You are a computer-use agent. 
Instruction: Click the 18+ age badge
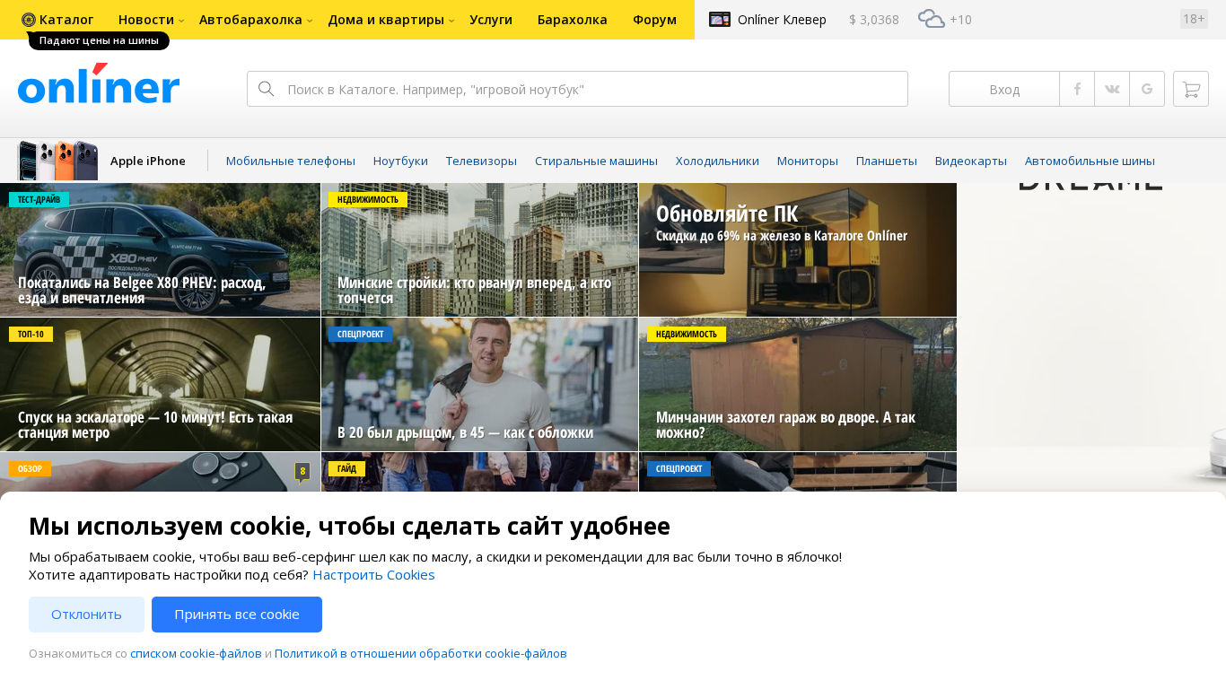(x=1194, y=19)
